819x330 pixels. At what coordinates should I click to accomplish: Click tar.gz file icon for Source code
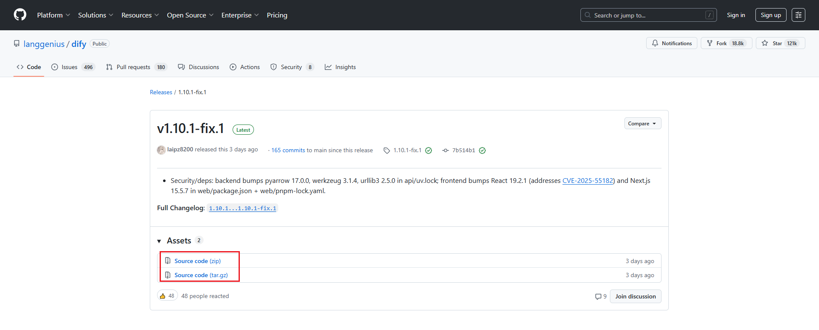click(x=168, y=275)
